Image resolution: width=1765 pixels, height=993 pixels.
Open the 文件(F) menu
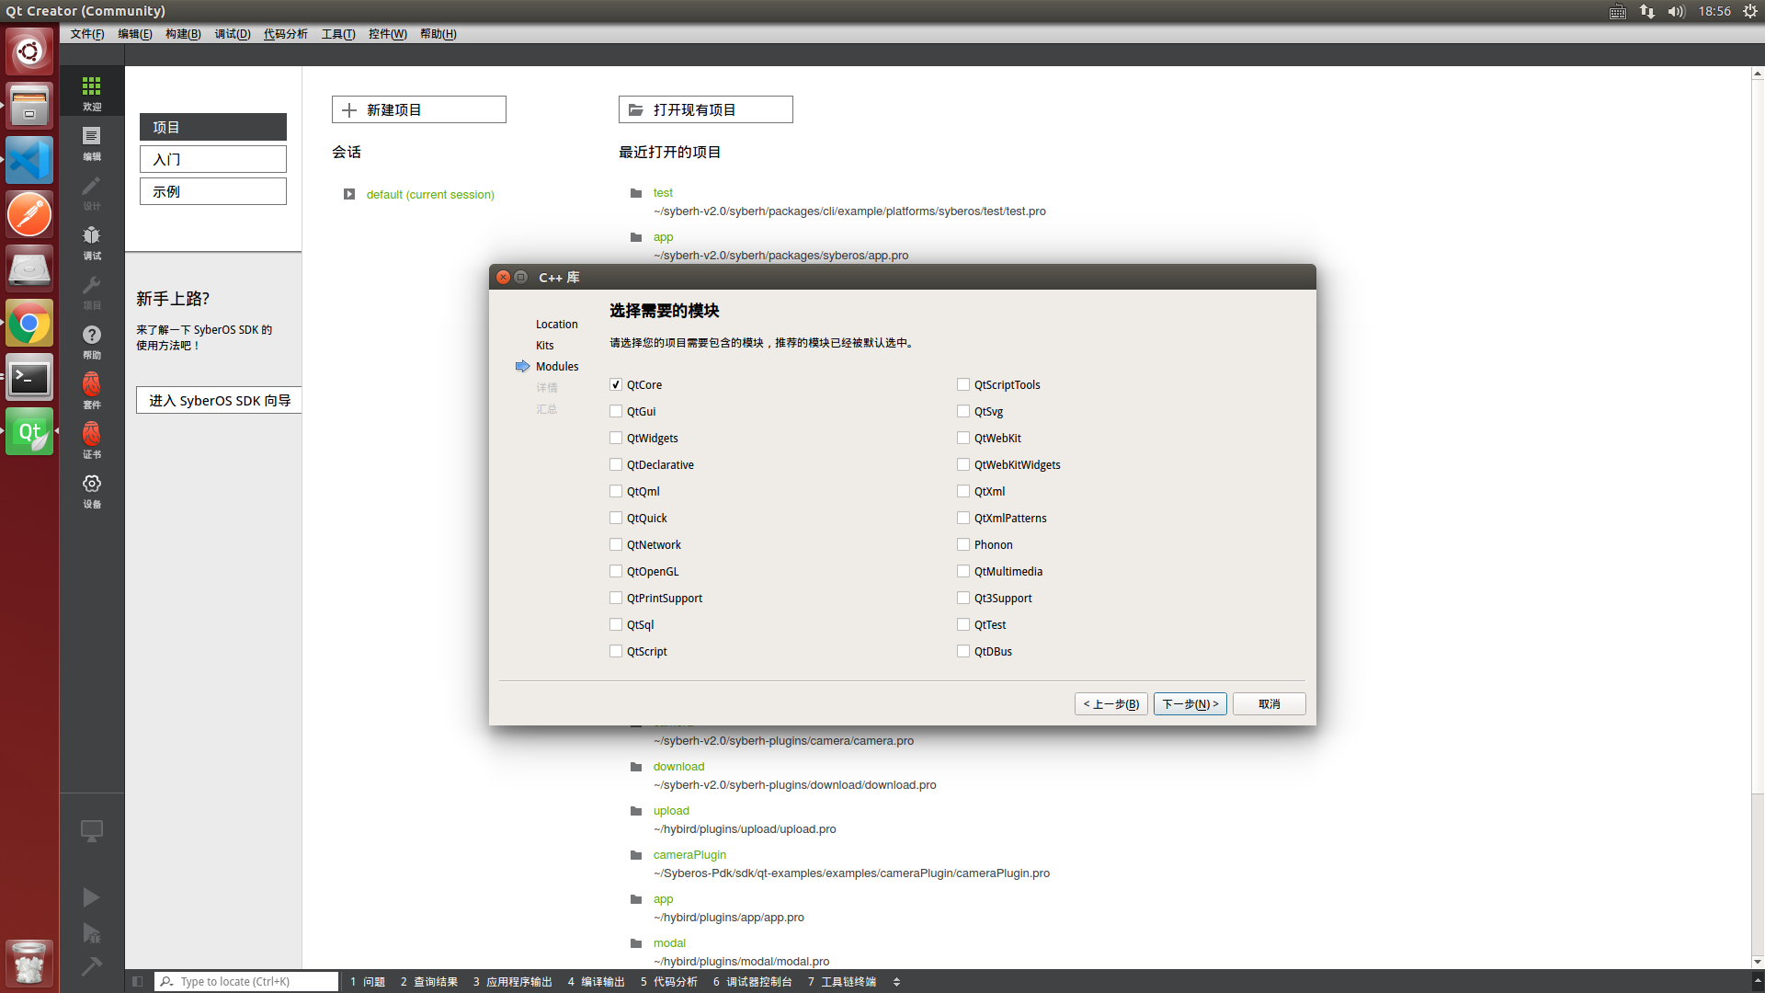coord(87,34)
